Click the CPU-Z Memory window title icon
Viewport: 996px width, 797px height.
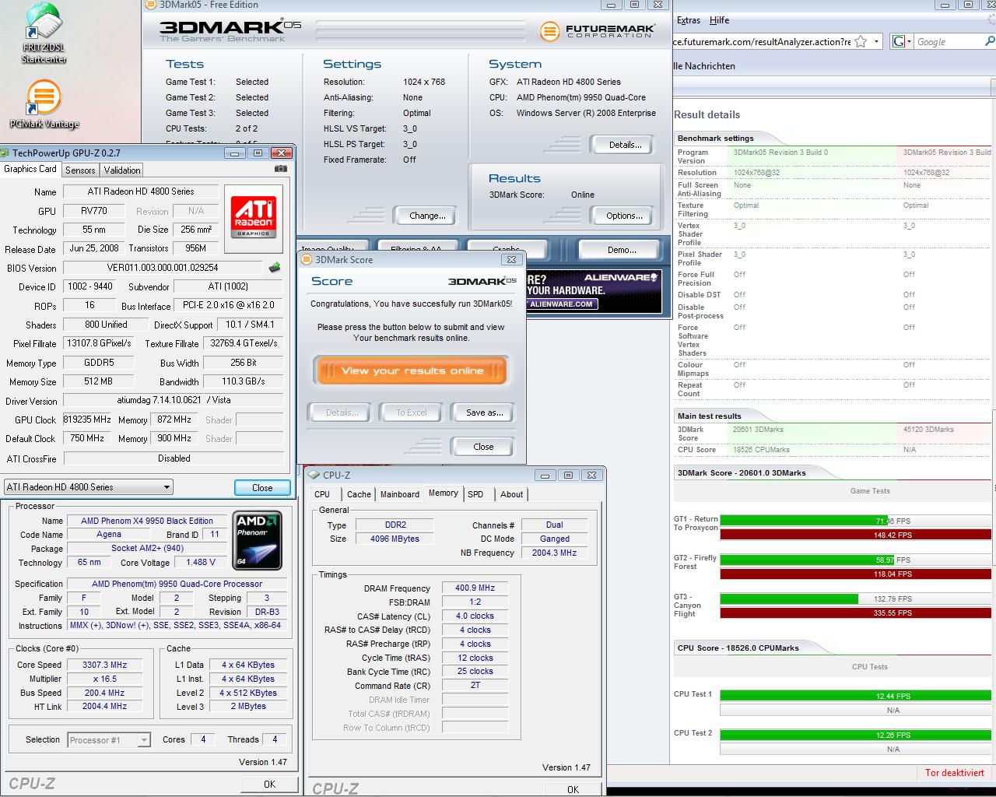coord(314,475)
